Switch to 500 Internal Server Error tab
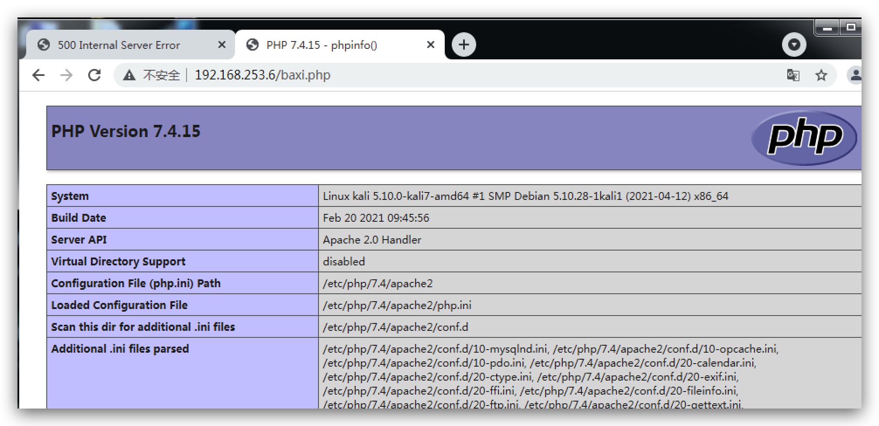 131,45
